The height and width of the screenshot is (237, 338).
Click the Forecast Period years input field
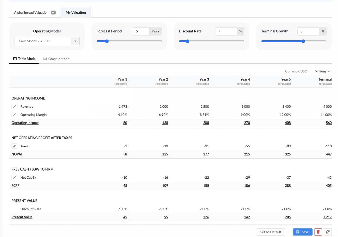tap(141, 31)
